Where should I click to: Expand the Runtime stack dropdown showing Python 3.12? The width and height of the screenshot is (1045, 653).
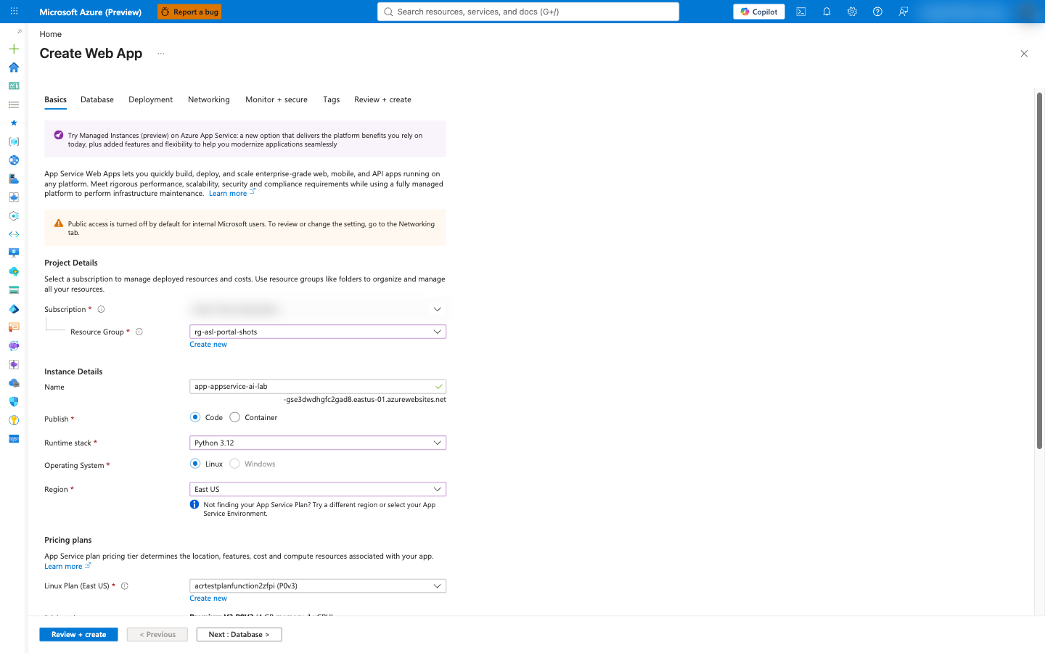pos(318,443)
